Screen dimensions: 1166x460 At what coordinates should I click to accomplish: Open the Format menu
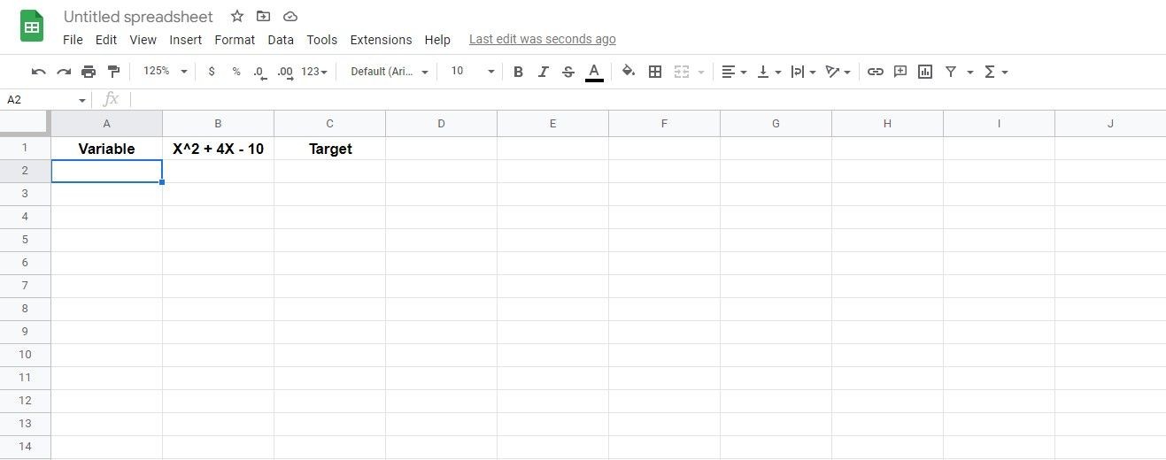coord(235,40)
